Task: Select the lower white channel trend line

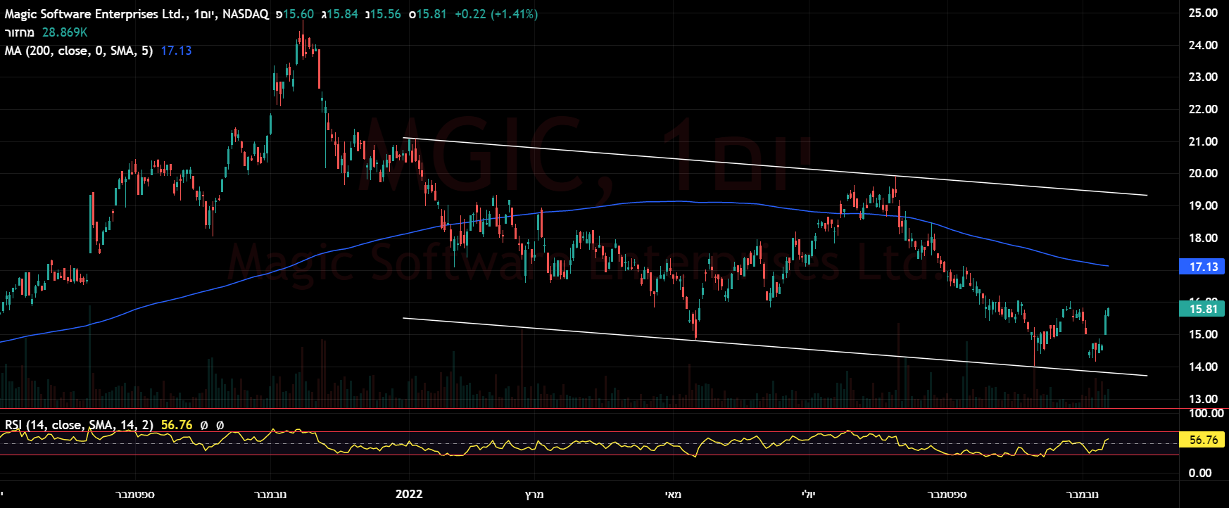Action: click(x=774, y=348)
